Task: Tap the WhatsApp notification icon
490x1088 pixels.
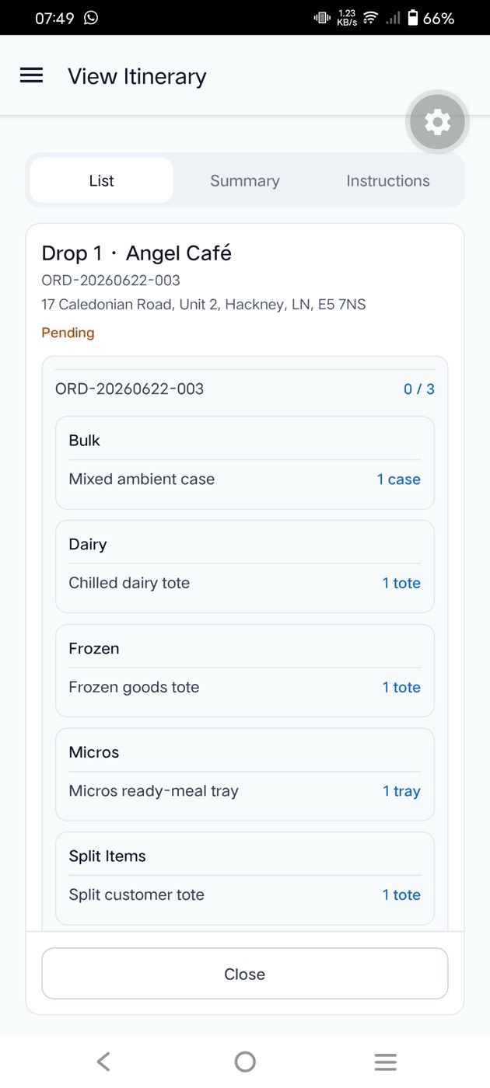Action: click(x=91, y=17)
